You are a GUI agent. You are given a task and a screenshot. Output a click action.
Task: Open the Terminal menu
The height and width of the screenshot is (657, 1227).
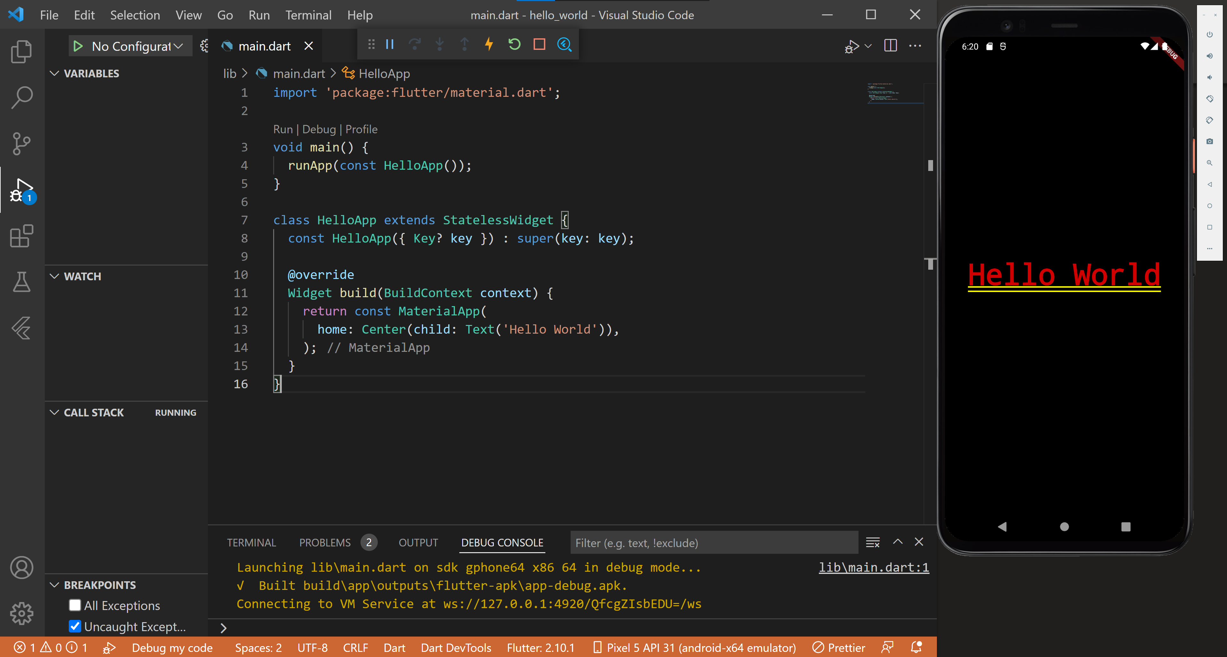pyautogui.click(x=308, y=15)
